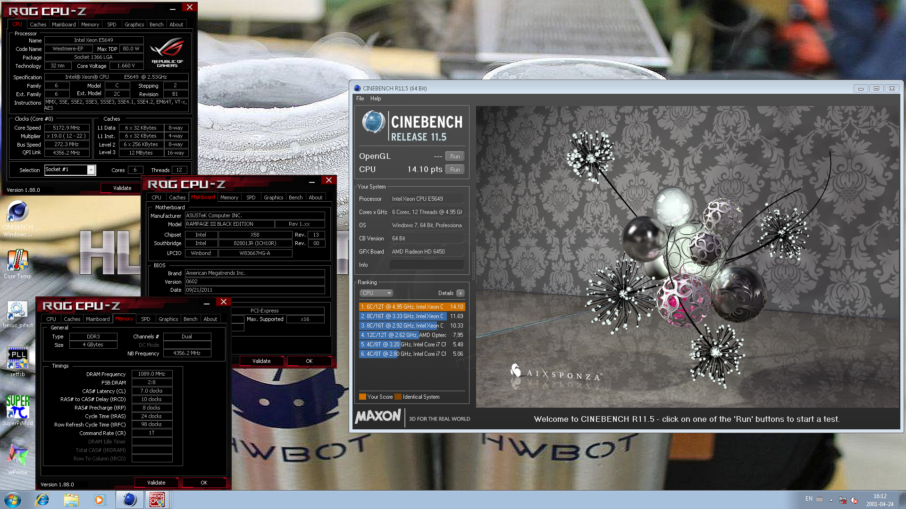Click the volume muted tray icon

pos(854,500)
